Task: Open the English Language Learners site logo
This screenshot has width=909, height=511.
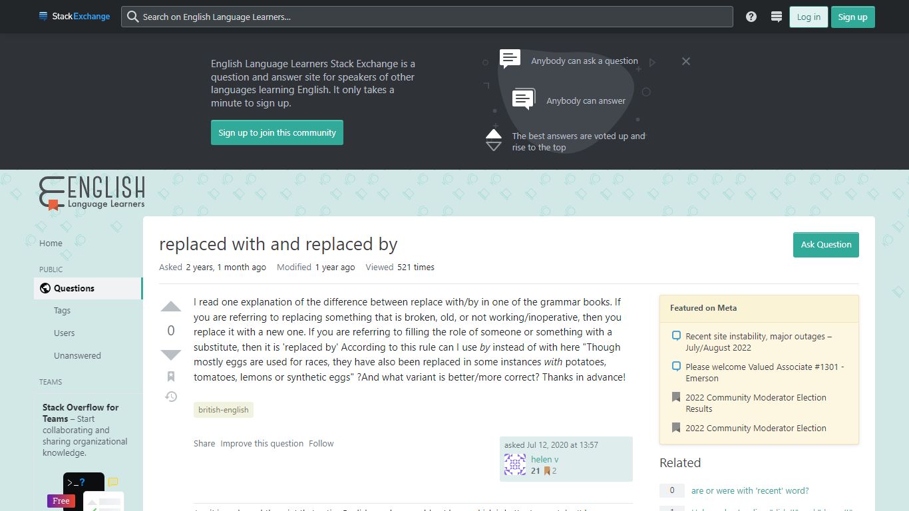Action: (x=92, y=192)
